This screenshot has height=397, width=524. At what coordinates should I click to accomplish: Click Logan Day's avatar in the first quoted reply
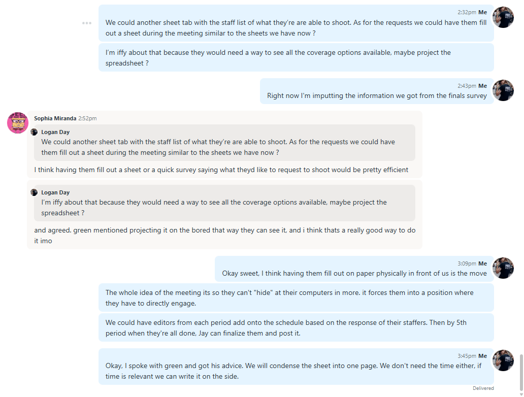tap(34, 132)
